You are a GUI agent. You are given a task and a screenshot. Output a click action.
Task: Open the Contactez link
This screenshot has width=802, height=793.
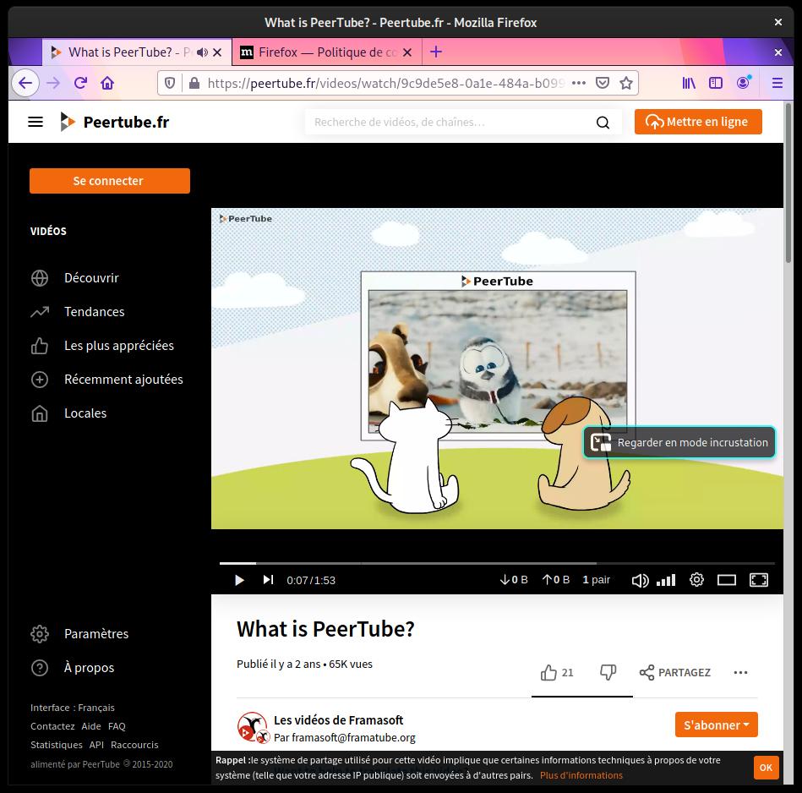pos(52,726)
